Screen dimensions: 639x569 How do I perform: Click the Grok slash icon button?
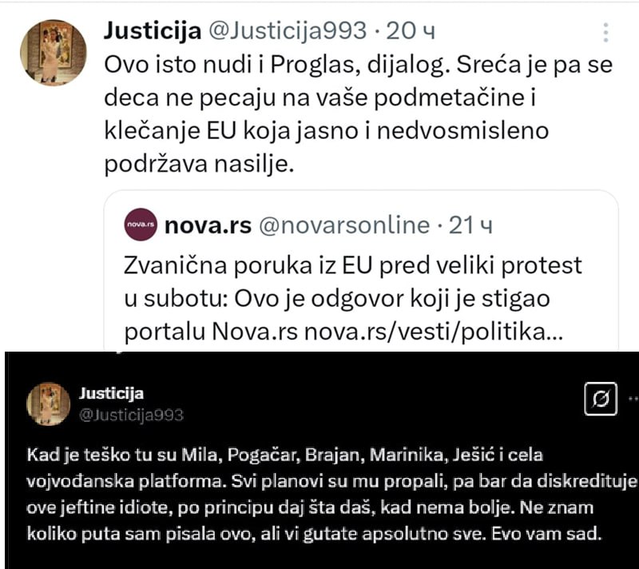click(x=601, y=399)
